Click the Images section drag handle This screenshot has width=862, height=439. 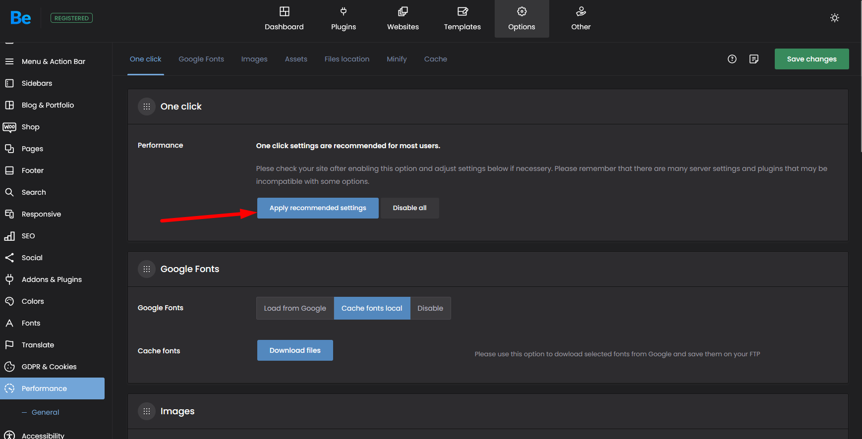147,411
